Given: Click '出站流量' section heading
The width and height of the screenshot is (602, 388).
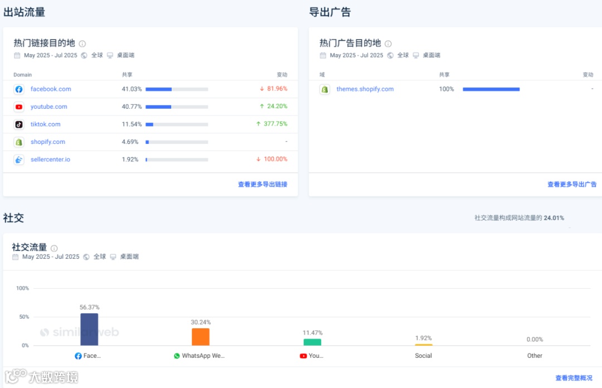Looking at the screenshot, I should pyautogui.click(x=24, y=12).
